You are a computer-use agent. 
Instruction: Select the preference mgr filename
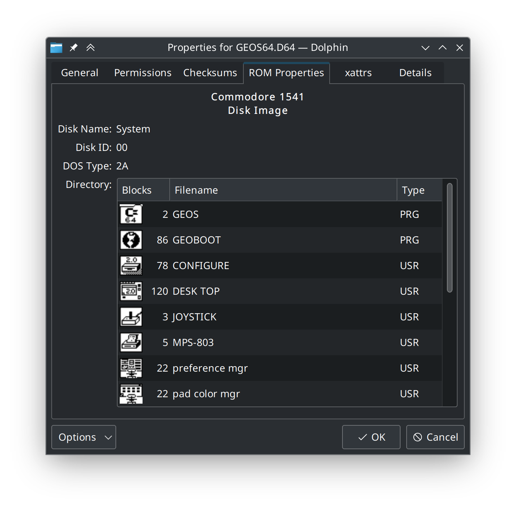point(210,368)
